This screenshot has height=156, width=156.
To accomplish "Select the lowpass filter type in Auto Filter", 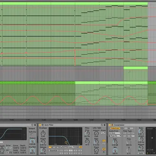I will click(50, 147).
